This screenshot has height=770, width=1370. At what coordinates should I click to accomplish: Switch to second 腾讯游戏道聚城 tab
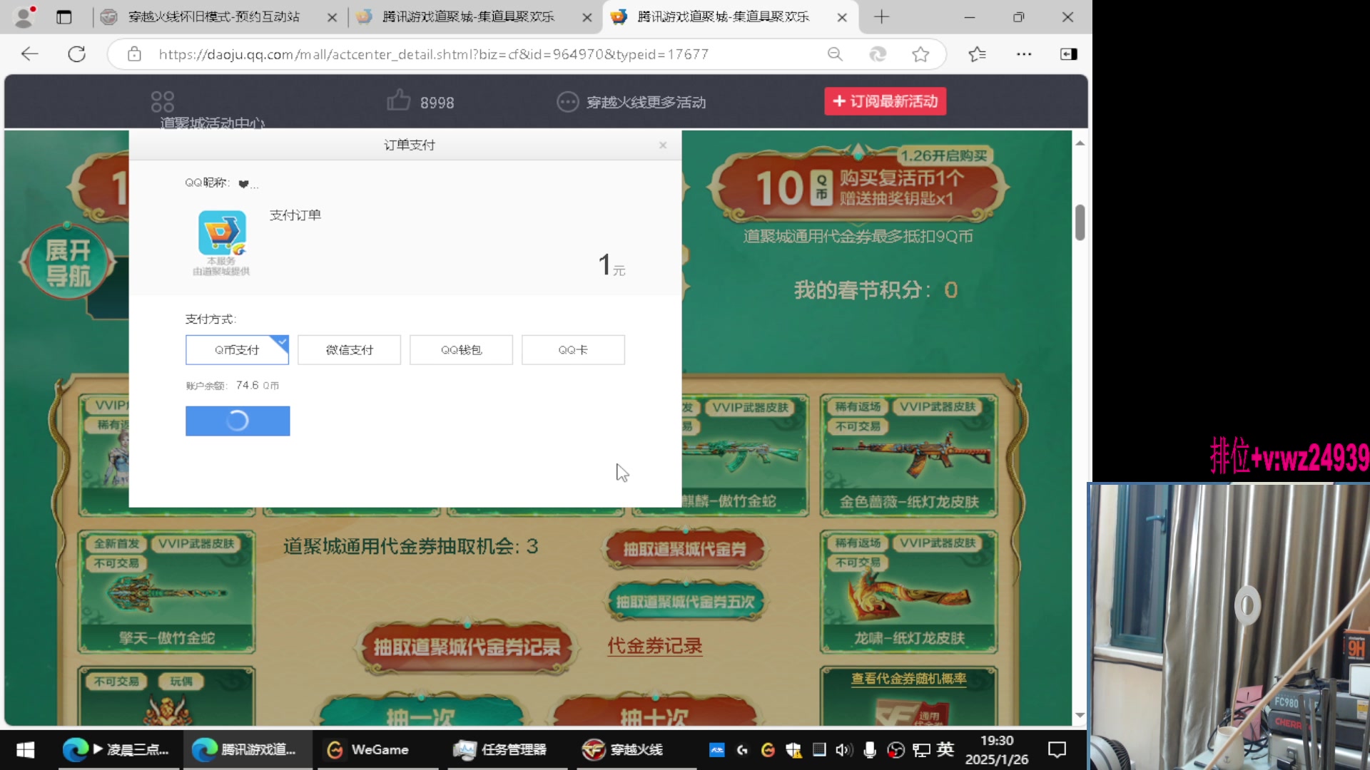[x=468, y=16]
